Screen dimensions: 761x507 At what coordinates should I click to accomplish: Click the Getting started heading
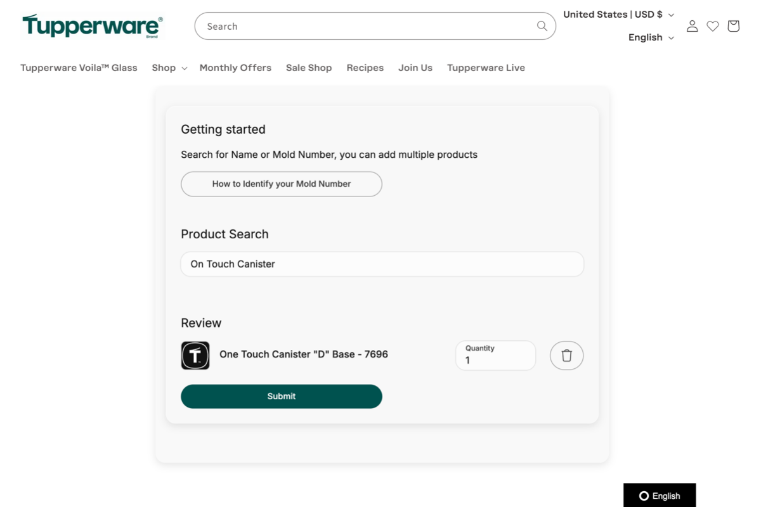pos(223,129)
